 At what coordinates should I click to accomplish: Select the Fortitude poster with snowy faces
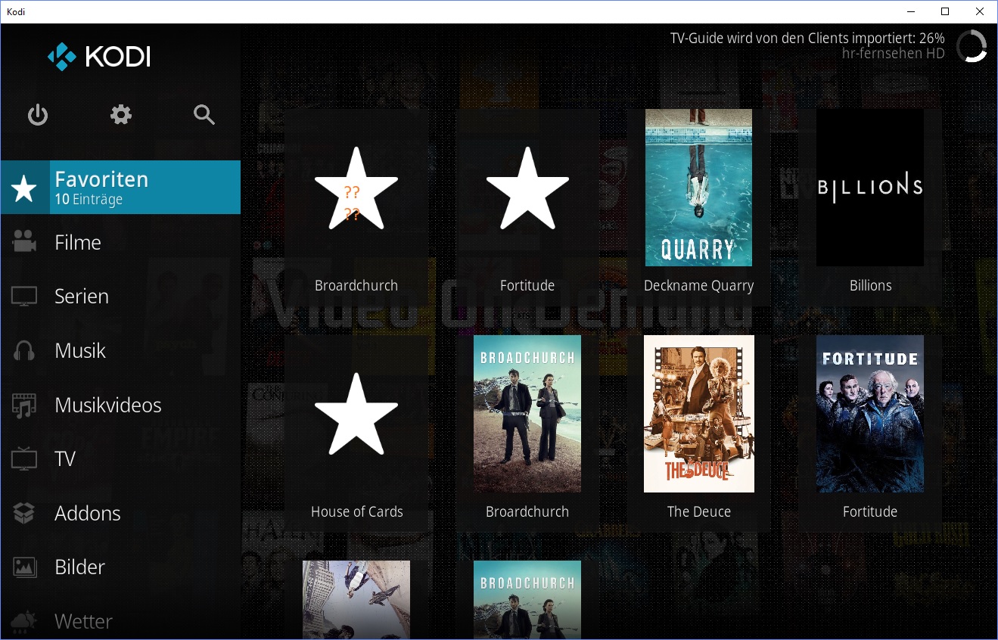tap(870, 414)
